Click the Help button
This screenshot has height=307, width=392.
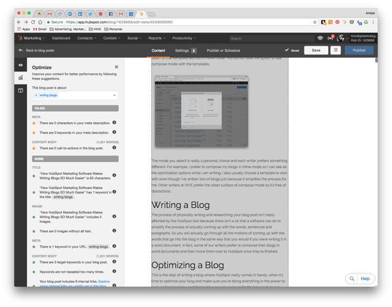(365, 278)
